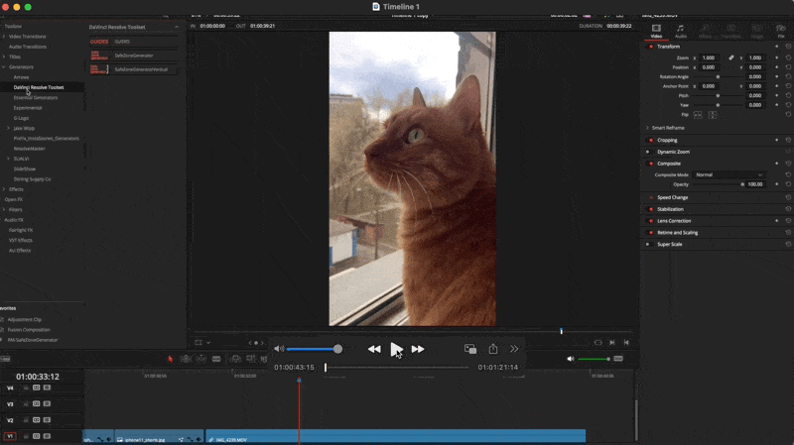794x445 pixels.
Task: Click the flip vertical icon
Action: pos(713,115)
